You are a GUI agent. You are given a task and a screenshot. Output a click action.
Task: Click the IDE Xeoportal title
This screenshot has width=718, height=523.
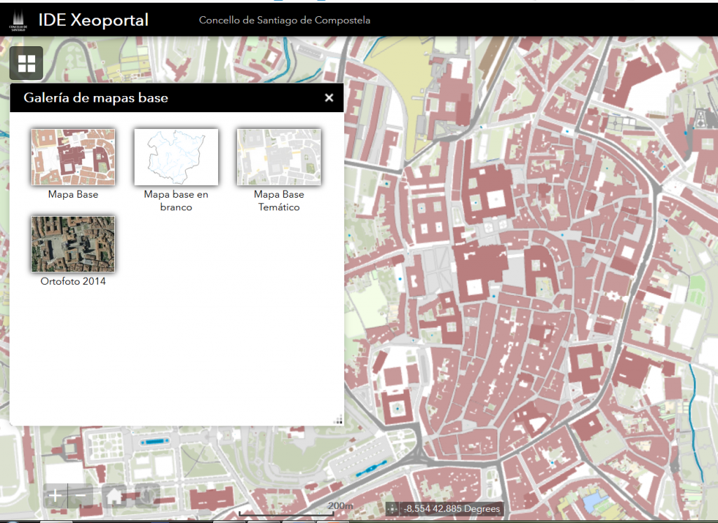click(x=93, y=20)
